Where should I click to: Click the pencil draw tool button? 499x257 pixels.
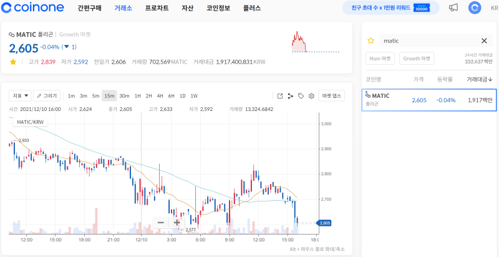47,95
